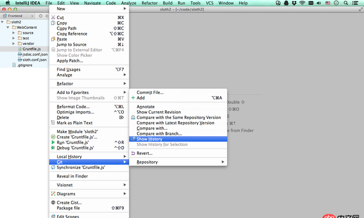
Task: Click the Create 'Gruntfile.js' node icon
Action: pos(53,137)
